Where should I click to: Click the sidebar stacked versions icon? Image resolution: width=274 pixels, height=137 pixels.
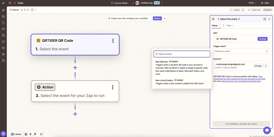point(3,61)
